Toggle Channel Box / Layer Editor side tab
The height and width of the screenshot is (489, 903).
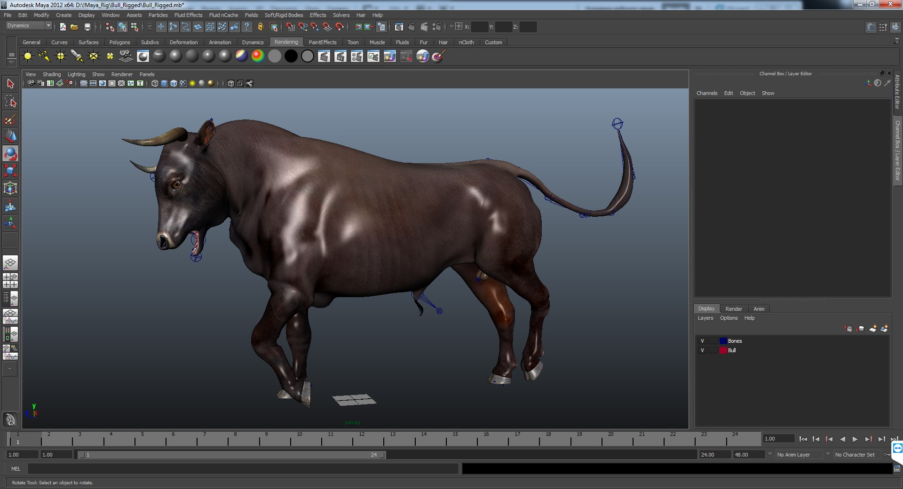click(x=897, y=150)
